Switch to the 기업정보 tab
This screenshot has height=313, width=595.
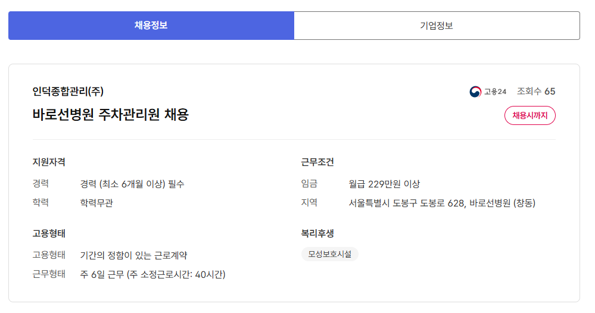(437, 26)
